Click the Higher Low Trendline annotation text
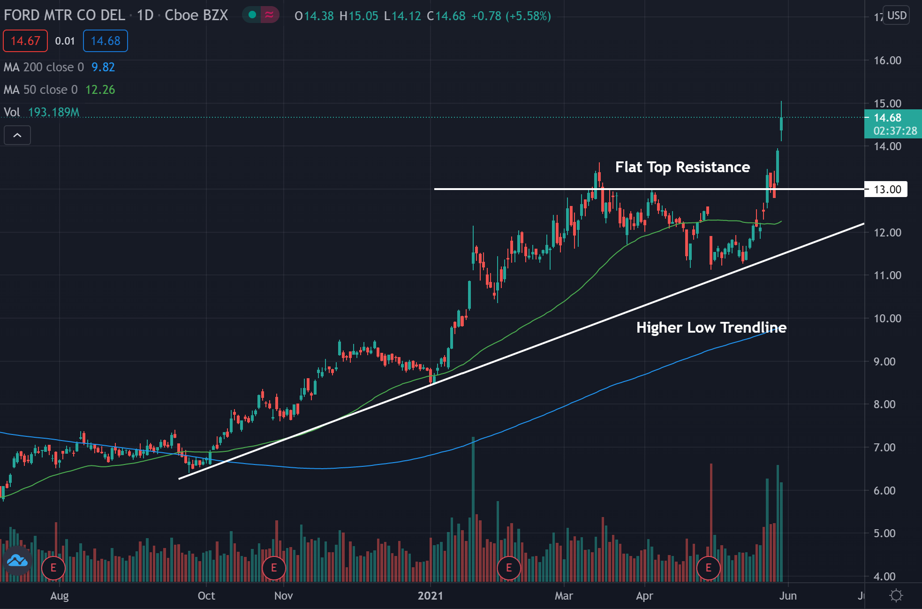This screenshot has height=609, width=922. pos(711,327)
